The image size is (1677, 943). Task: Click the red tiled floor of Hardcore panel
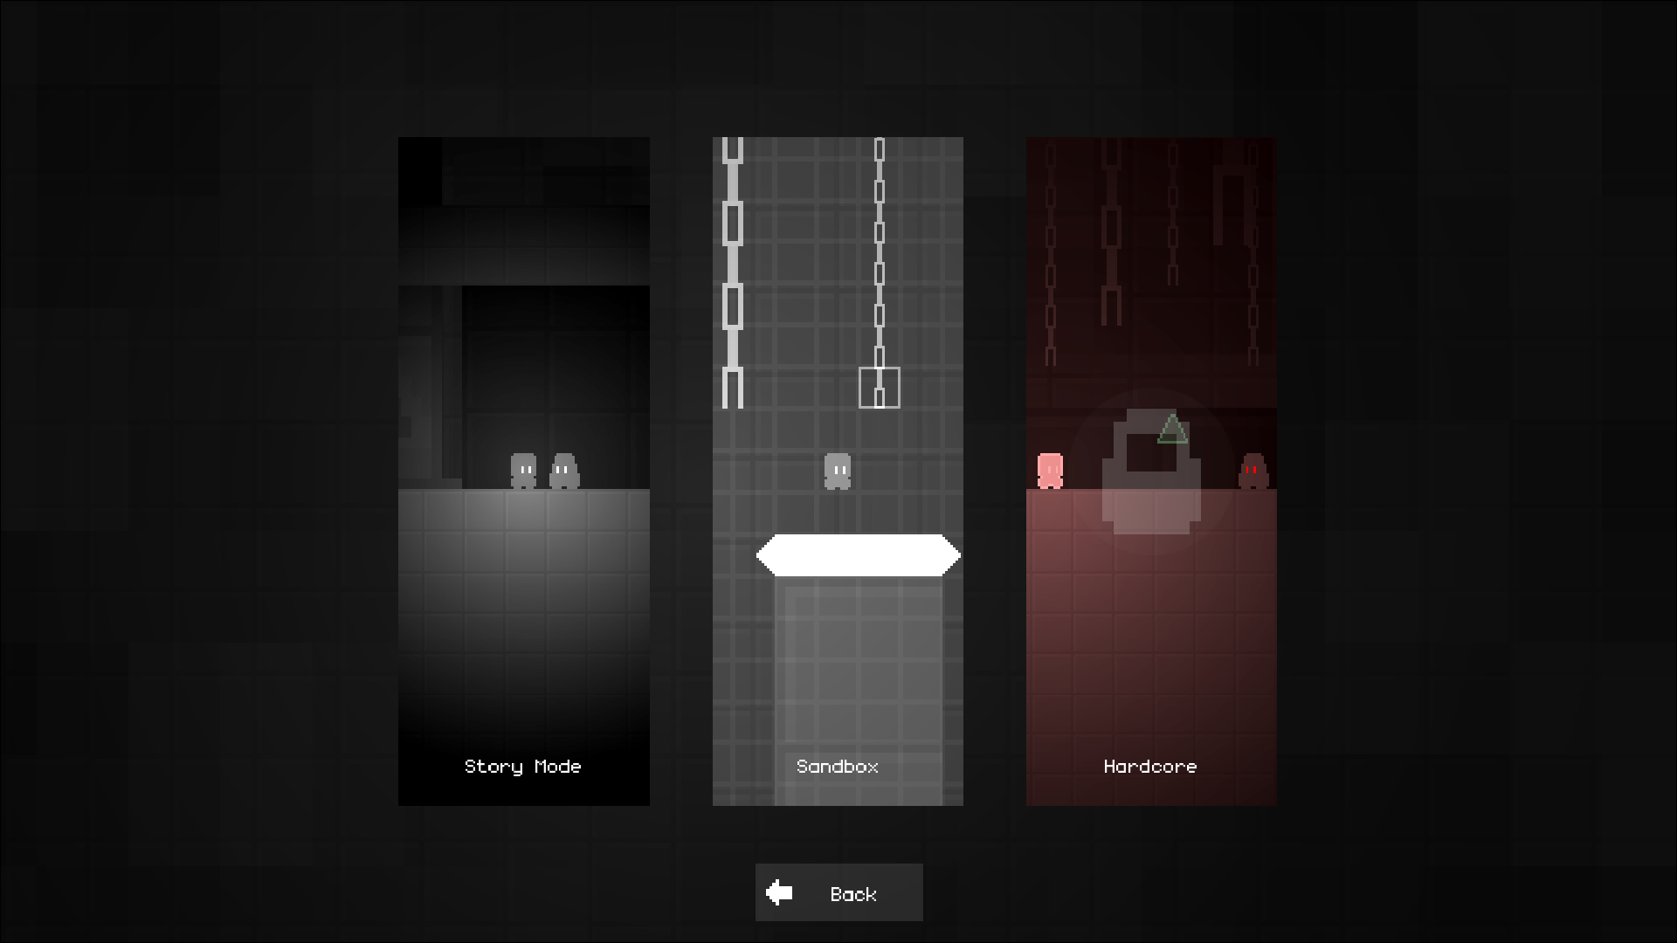click(1151, 647)
